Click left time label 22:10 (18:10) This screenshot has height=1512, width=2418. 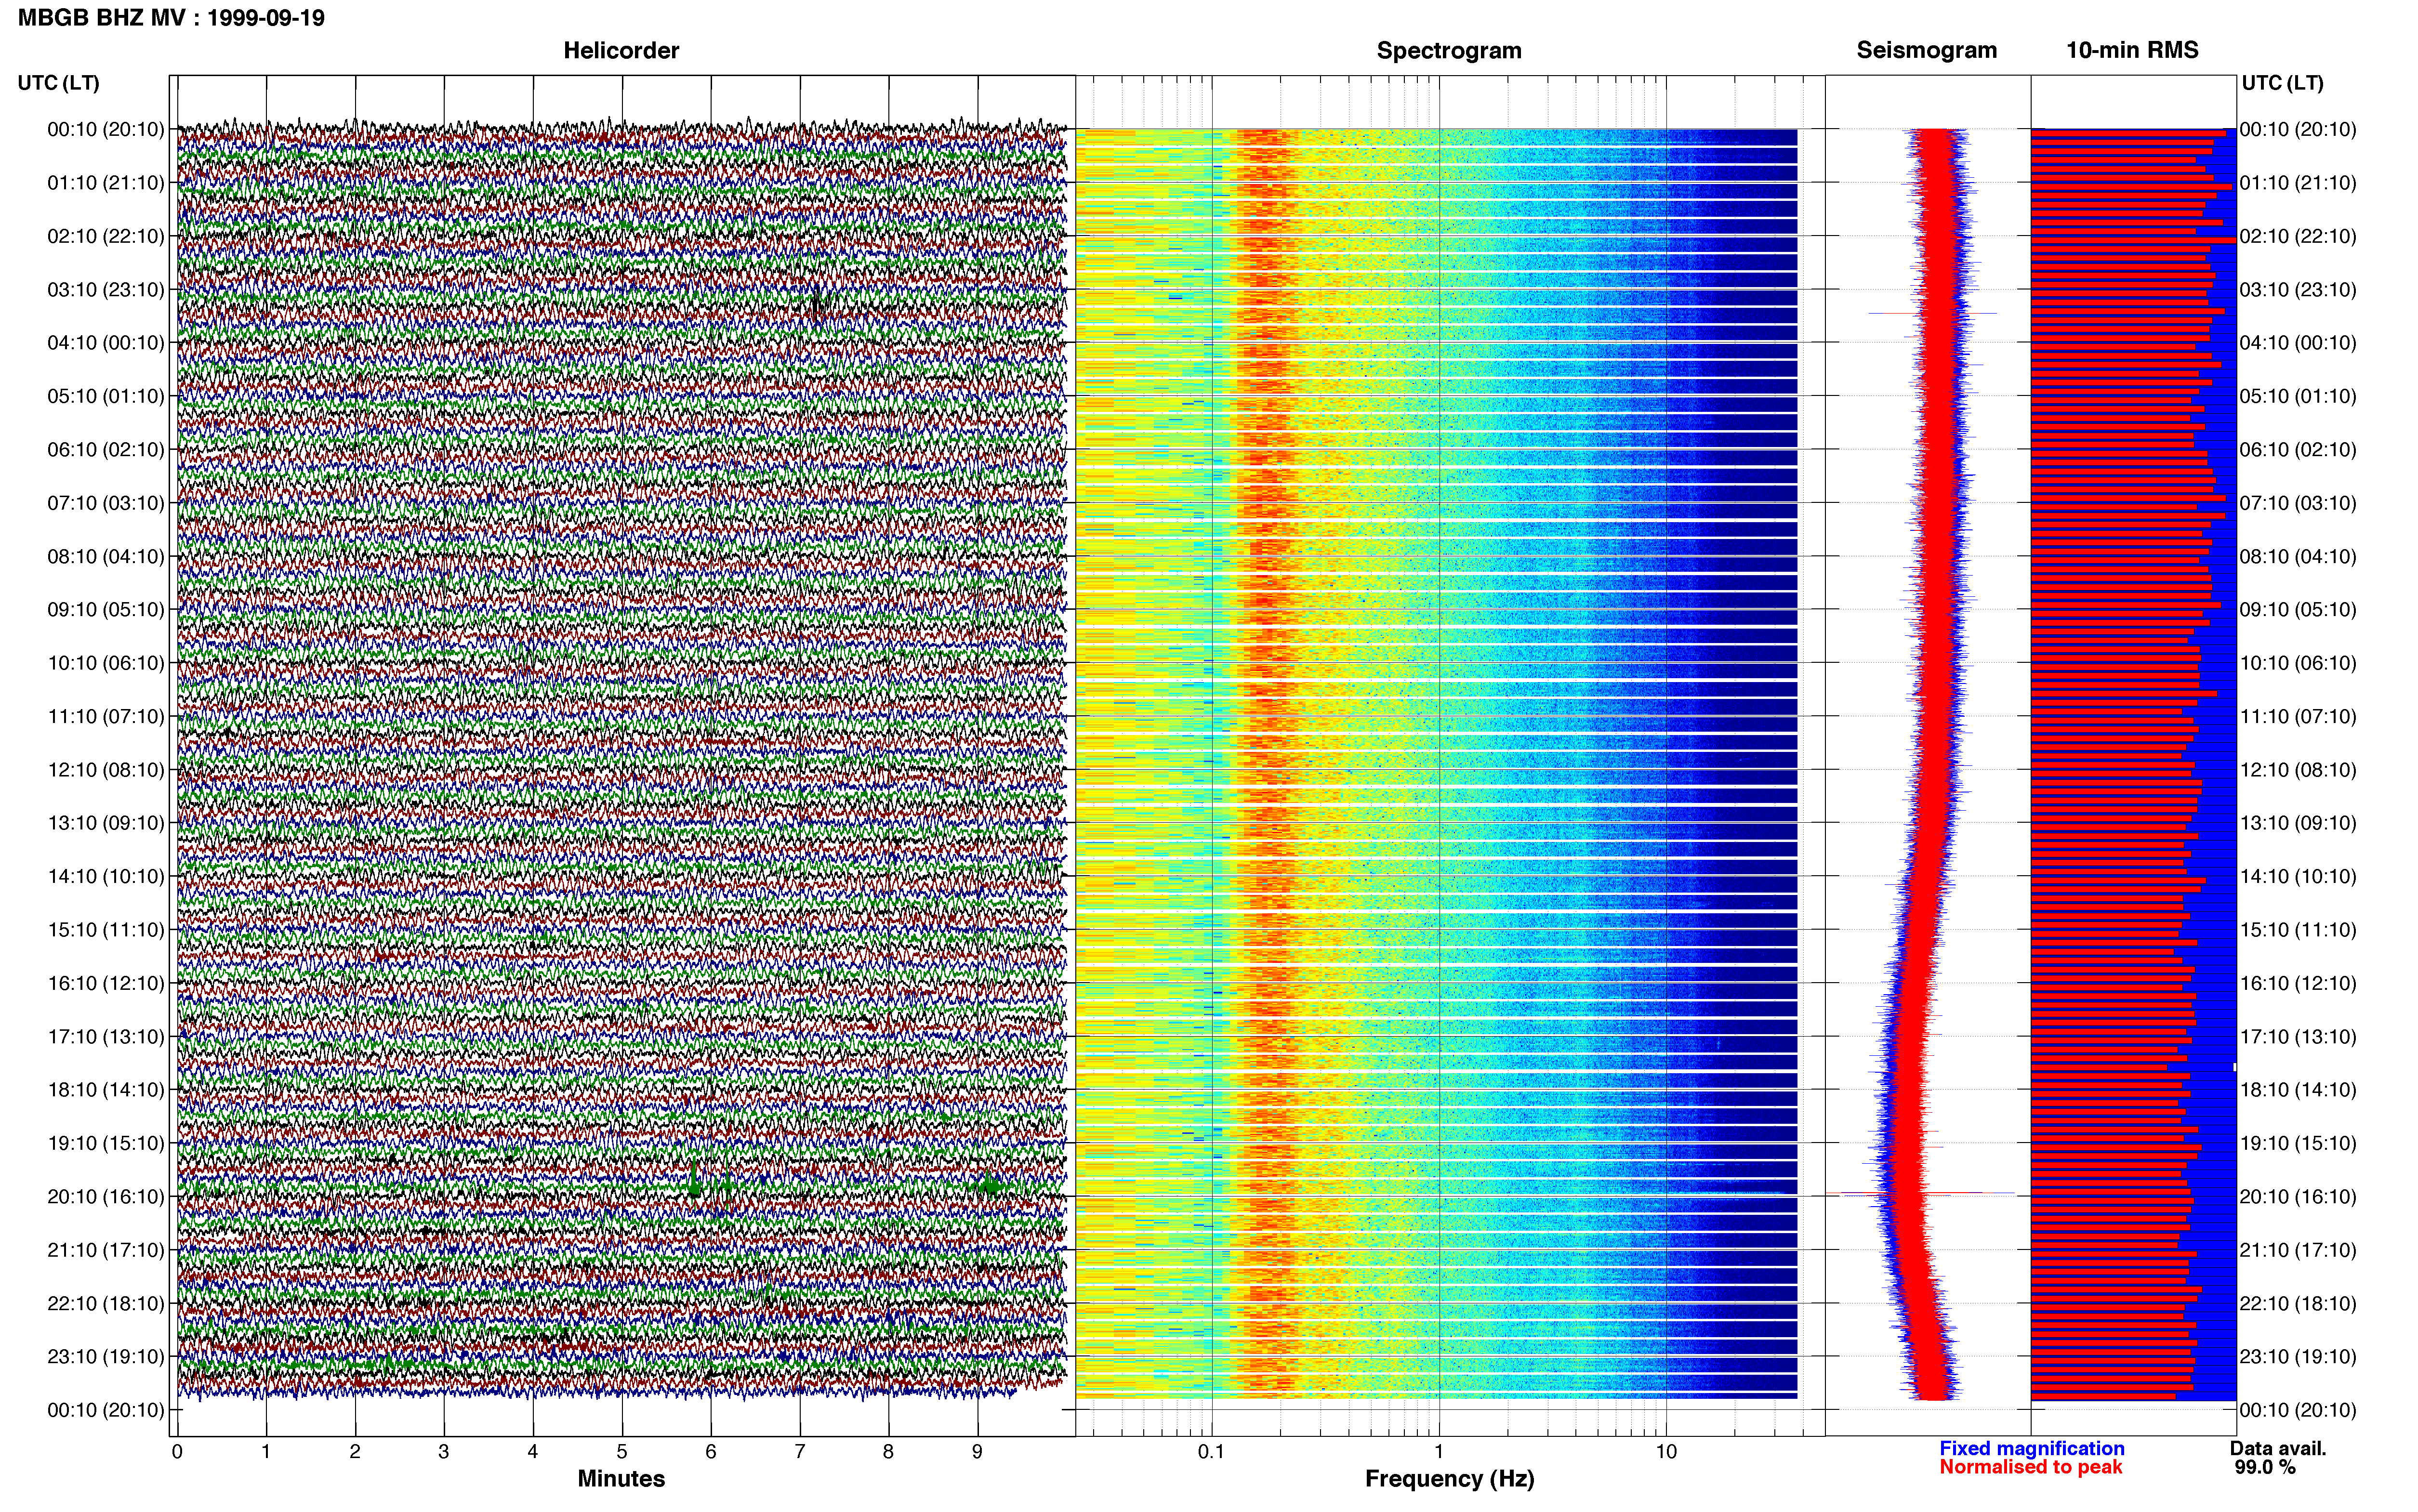106,1303
